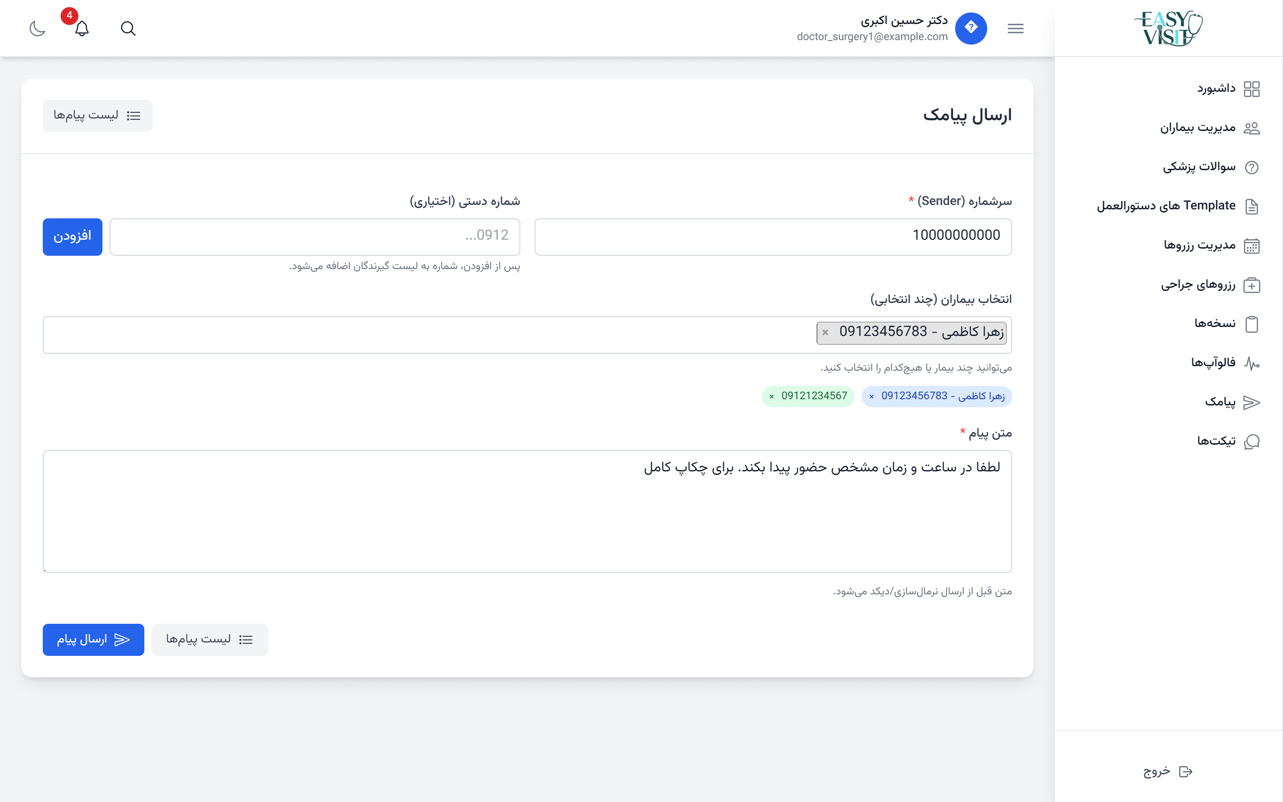Screen dimensions: 1283x802
Task: Open search with the magnifier icon
Action: tap(128, 29)
